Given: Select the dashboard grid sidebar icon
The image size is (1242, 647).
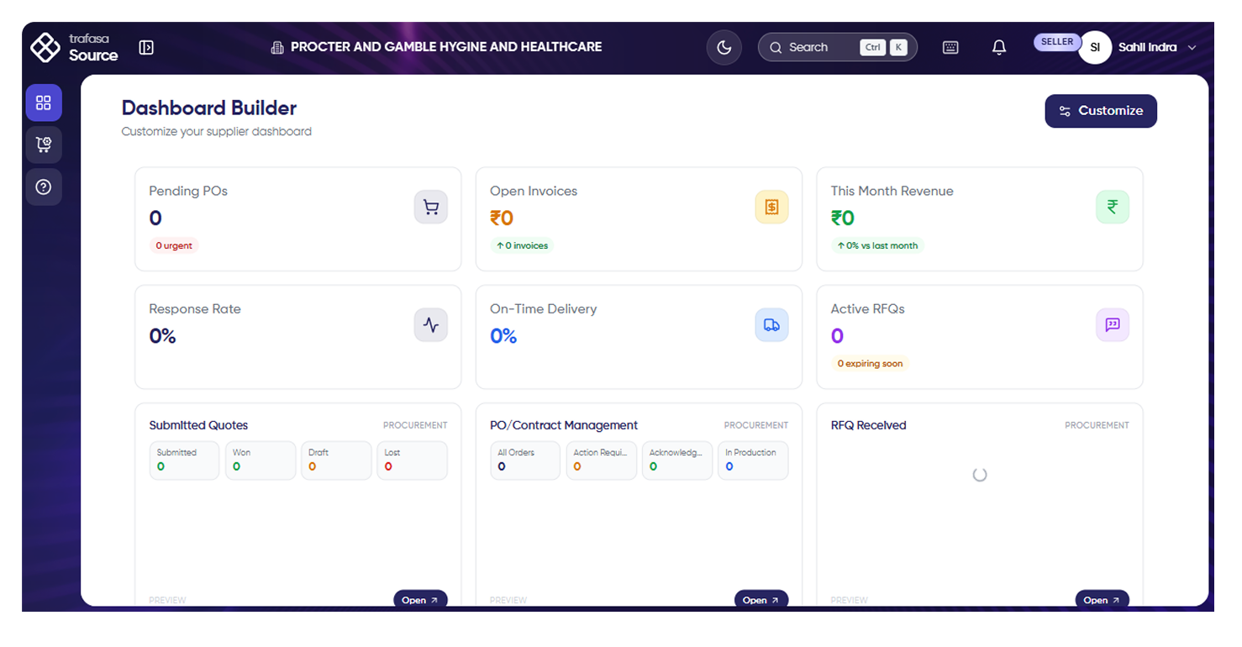Looking at the screenshot, I should click(44, 103).
